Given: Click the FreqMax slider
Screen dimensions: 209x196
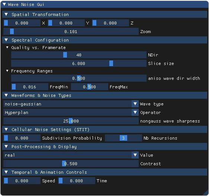Looking at the screenshot, I should [x=89, y=87].
